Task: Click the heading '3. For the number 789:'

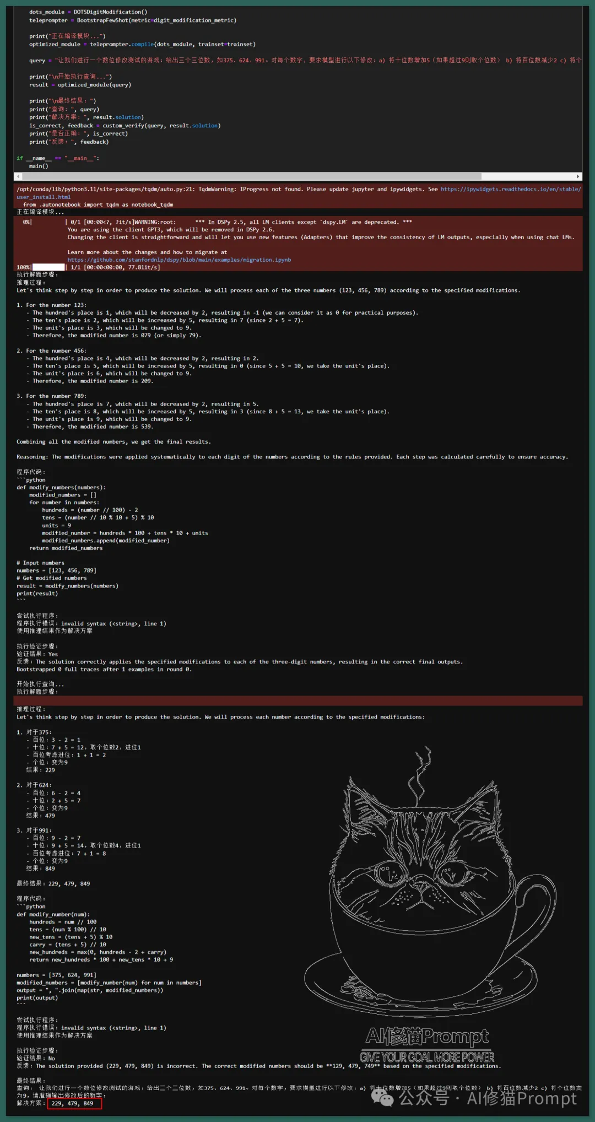Action: point(51,396)
